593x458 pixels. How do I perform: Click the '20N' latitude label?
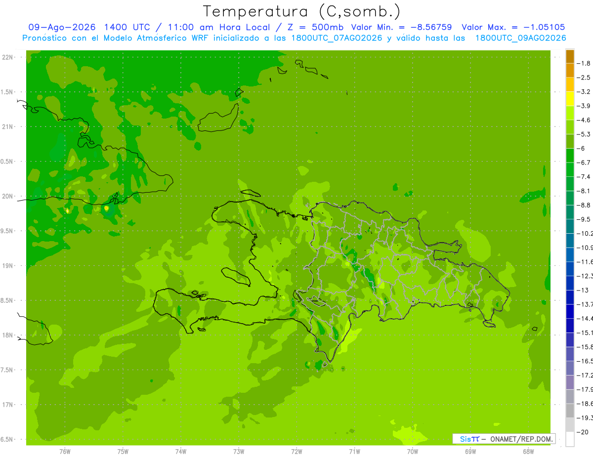coord(8,196)
